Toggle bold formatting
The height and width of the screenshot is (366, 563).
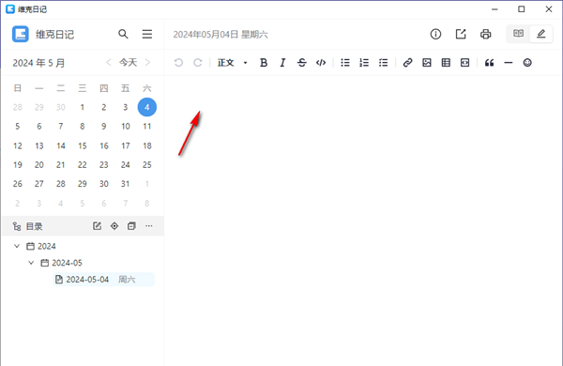coord(264,63)
